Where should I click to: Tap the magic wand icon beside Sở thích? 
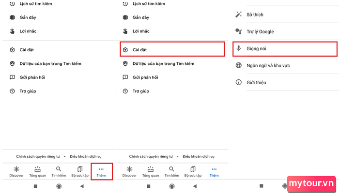coord(238,15)
